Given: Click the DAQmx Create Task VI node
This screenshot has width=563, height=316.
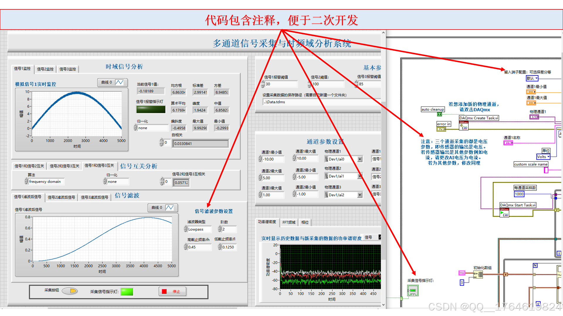Looking at the screenshot, I should (464, 126).
